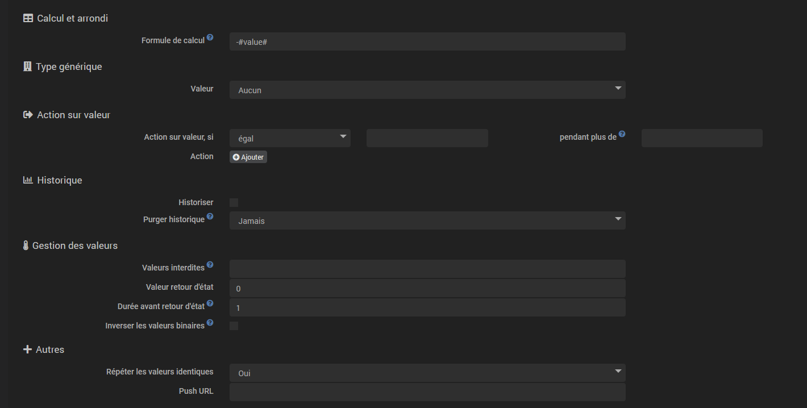
Task: Expand the Purger historique Jamais dropdown
Action: click(427, 220)
